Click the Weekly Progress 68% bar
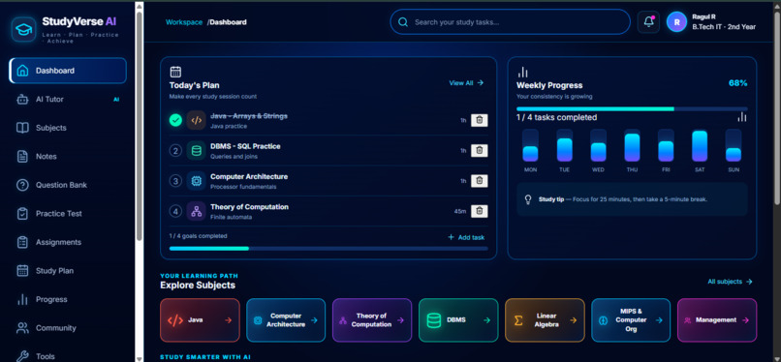Screen dimensions: 781x362 pyautogui.click(x=632, y=108)
